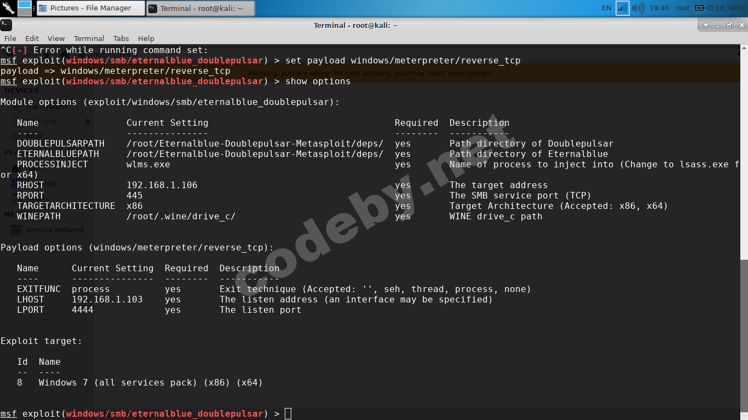Click the ETERNALBLUEPATH option name
This screenshot has width=748, height=420.
pyautogui.click(x=58, y=154)
